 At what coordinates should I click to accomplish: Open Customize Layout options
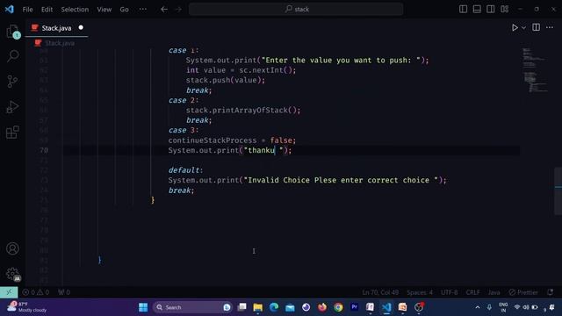pyautogui.click(x=504, y=9)
